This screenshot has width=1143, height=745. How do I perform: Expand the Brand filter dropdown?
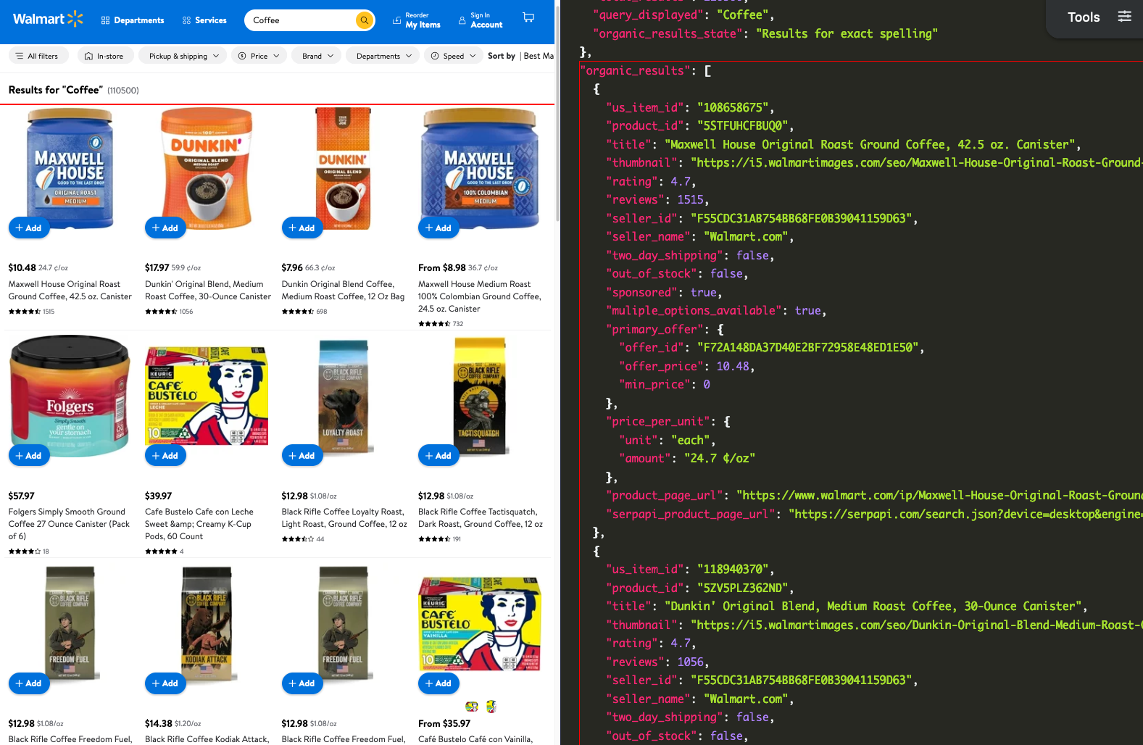317,56
